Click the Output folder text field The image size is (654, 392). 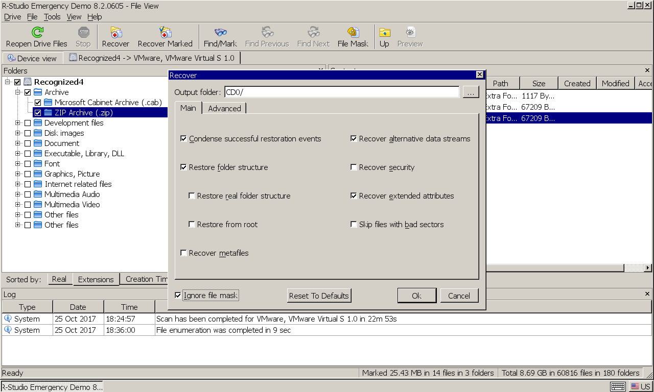pos(342,92)
